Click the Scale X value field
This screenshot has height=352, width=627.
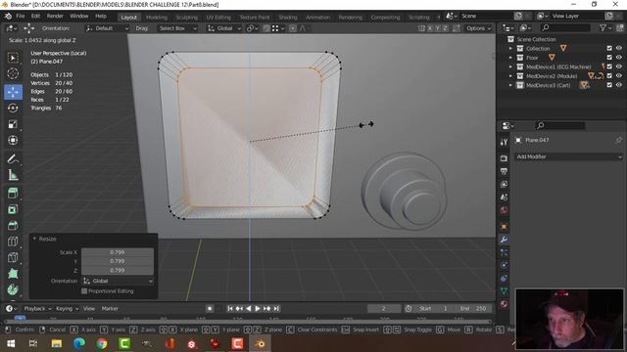click(118, 252)
